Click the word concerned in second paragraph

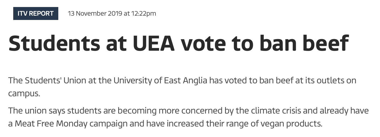pos(199,111)
